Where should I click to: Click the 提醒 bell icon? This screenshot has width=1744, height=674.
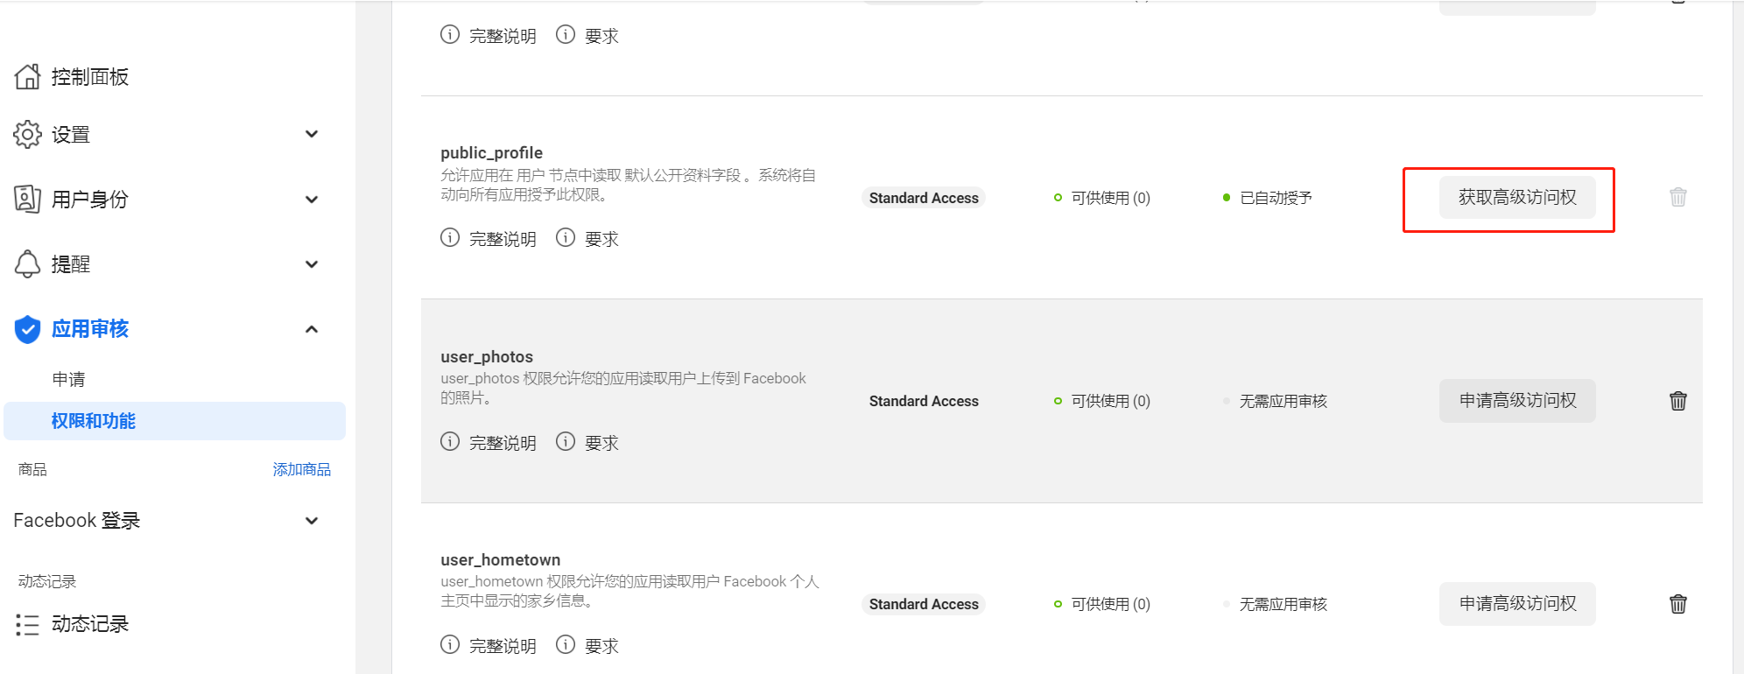[27, 263]
